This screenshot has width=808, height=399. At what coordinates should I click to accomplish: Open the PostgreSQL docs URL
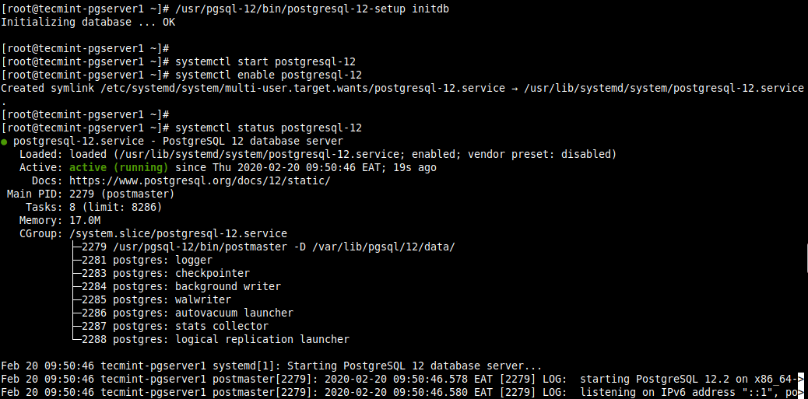200,180
